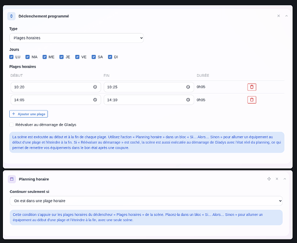The height and width of the screenshot is (243, 297).
Task: Delete the 10:20 to 10:25 time slot
Action: (252, 87)
